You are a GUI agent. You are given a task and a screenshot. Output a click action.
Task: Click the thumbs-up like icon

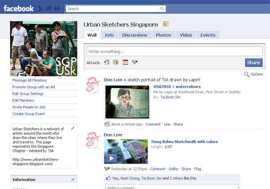108,178
